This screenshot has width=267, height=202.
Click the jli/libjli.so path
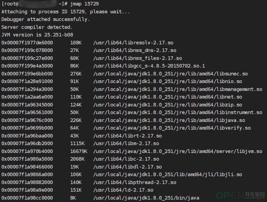167,174
